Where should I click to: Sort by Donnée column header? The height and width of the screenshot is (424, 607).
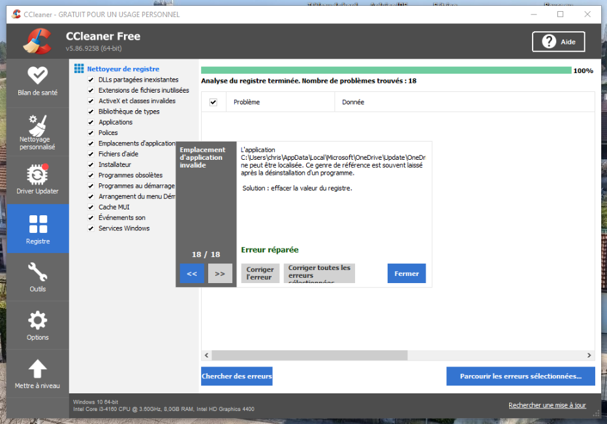(465, 102)
